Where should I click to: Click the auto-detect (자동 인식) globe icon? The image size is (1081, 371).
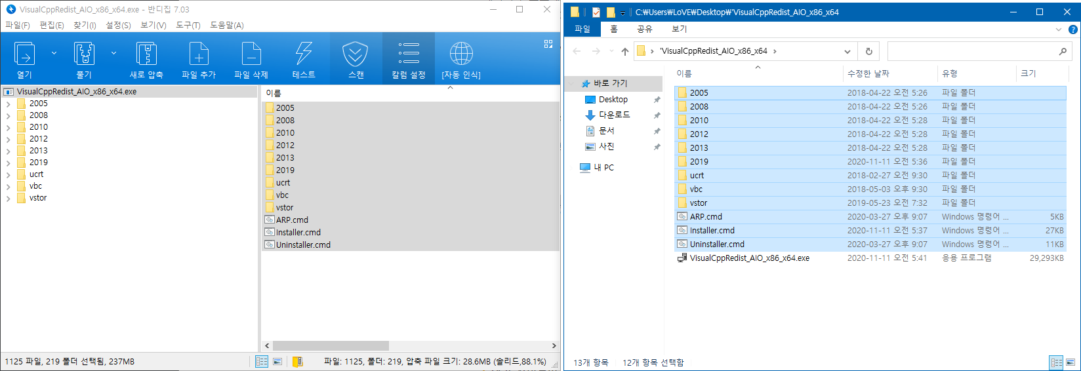point(461,54)
